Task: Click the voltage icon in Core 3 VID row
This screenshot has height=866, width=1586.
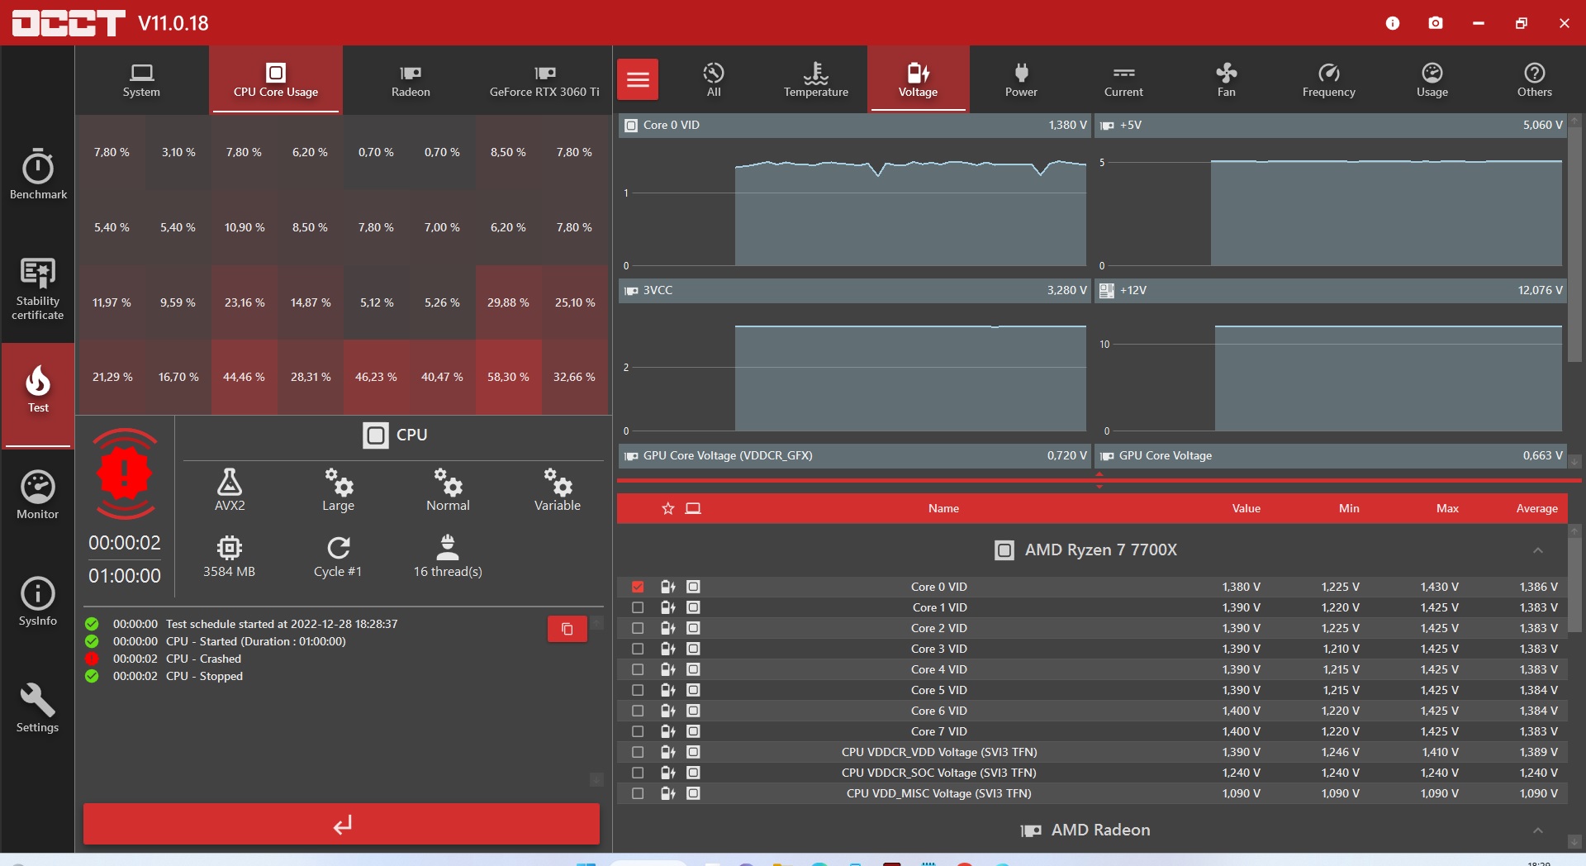Action: point(667,649)
